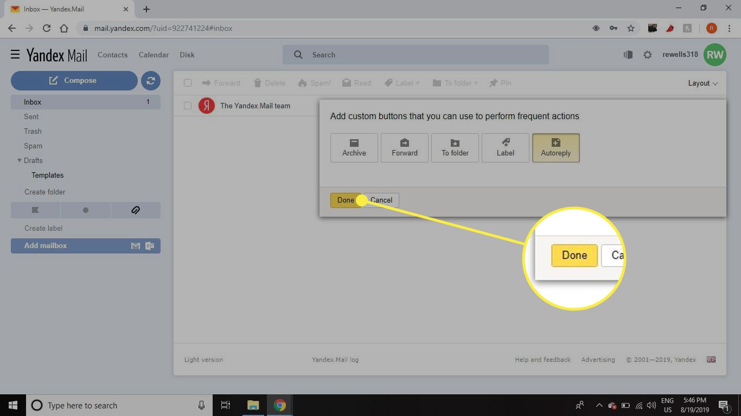Viewport: 741px width, 416px height.
Task: Change language via the UK flag icon
Action: click(711, 360)
